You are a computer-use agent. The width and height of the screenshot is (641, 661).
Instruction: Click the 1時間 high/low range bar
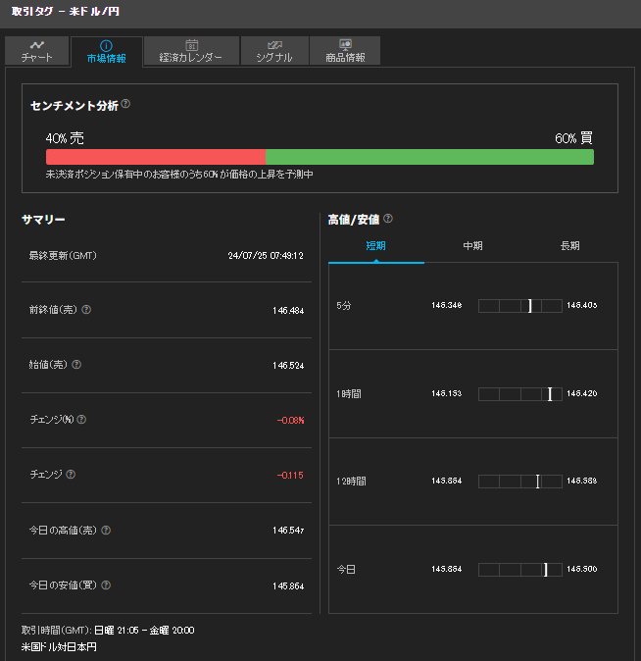520,394
